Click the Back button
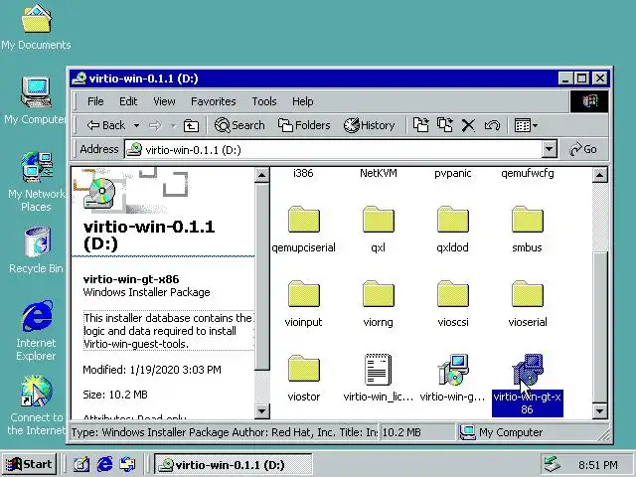636x477 pixels. [x=106, y=126]
